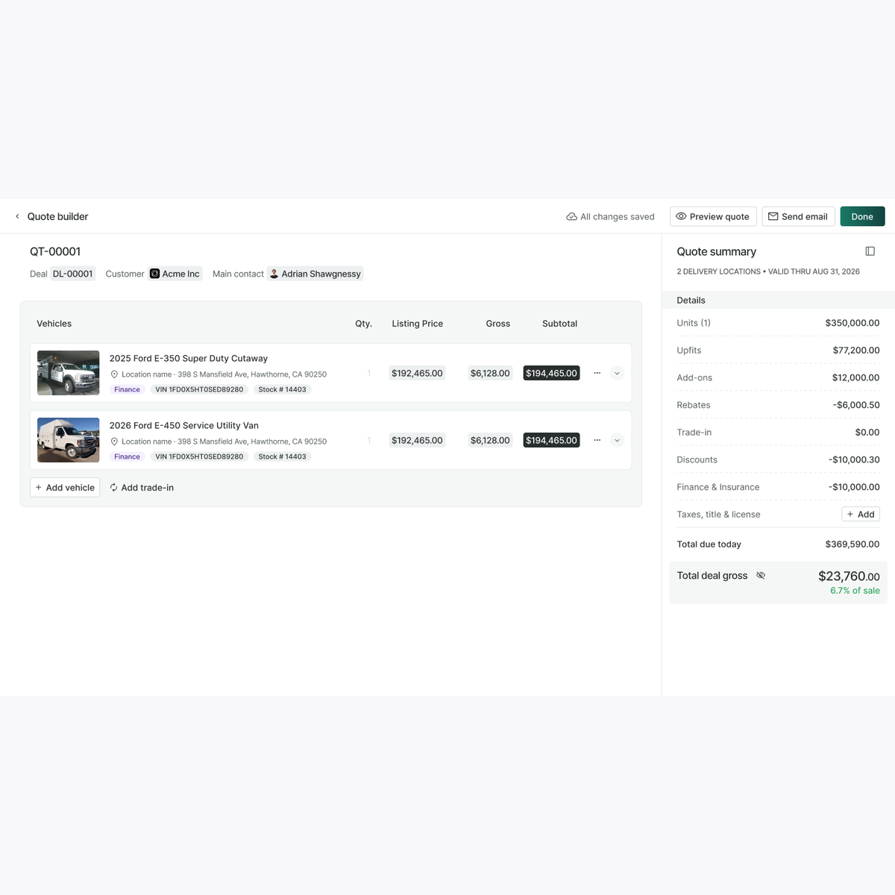Click Add vehicle button
This screenshot has width=895, height=895.
point(65,488)
